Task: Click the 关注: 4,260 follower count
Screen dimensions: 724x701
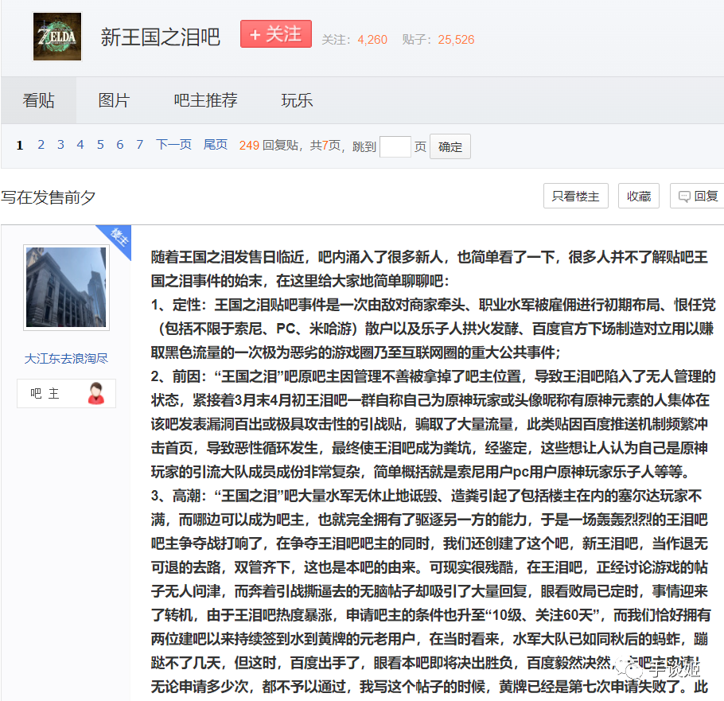Action: pos(354,40)
